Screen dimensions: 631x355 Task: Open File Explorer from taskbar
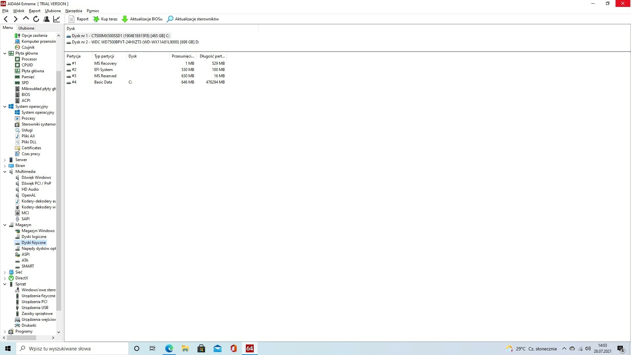point(185,348)
